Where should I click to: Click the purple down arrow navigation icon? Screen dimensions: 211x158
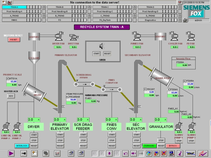pos(109,153)
